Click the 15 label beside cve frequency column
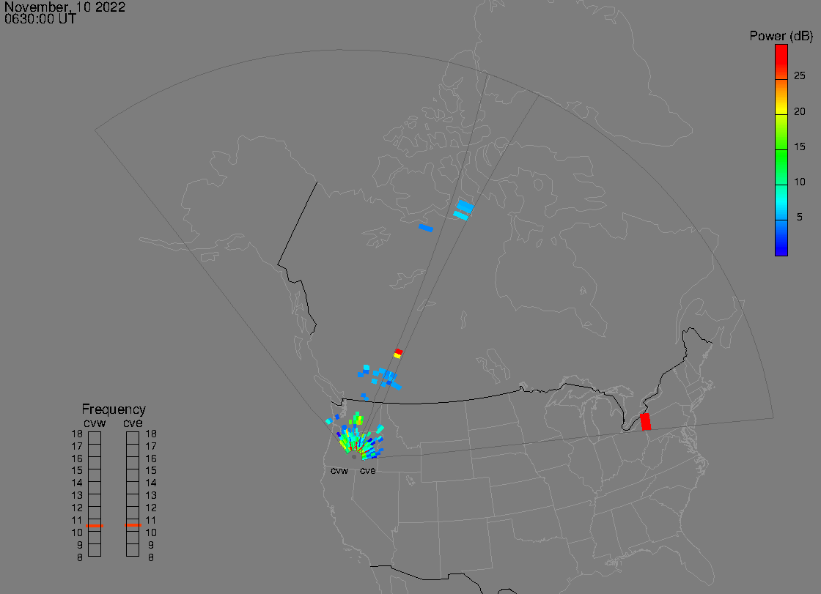 click(x=151, y=470)
